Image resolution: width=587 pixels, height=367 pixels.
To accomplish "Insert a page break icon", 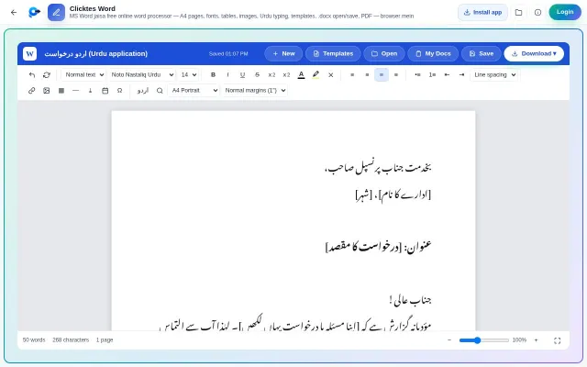I will (90, 91).
